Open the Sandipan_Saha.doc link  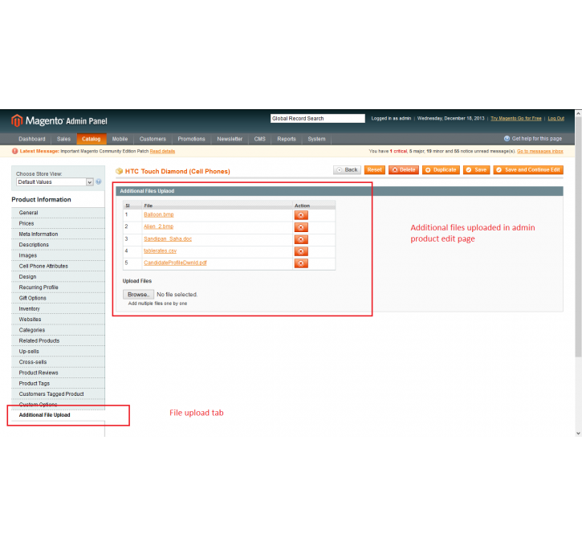(x=168, y=238)
